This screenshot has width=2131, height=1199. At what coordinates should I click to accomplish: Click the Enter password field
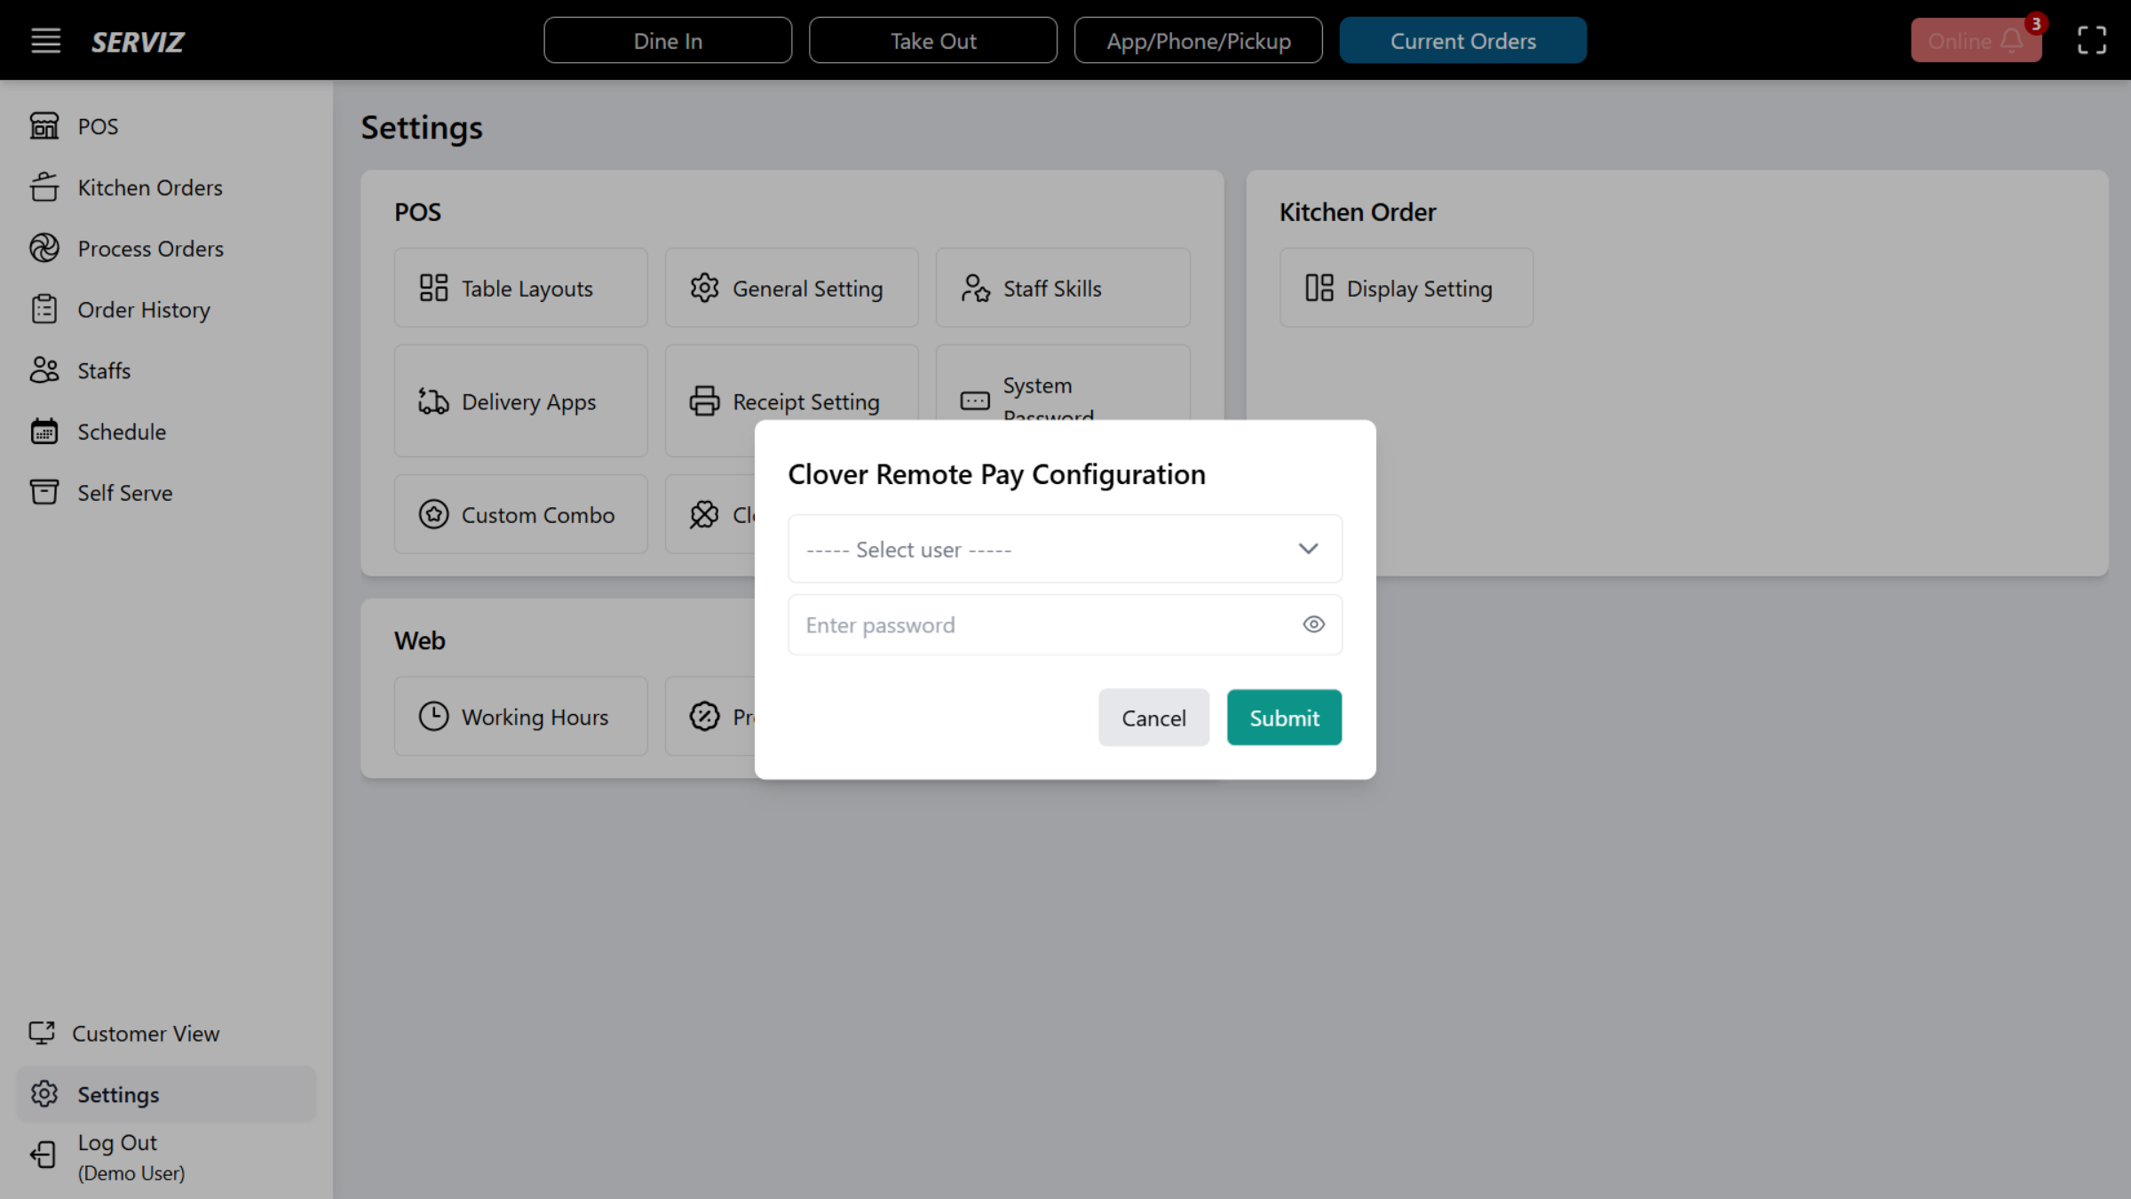pyautogui.click(x=1021, y=624)
